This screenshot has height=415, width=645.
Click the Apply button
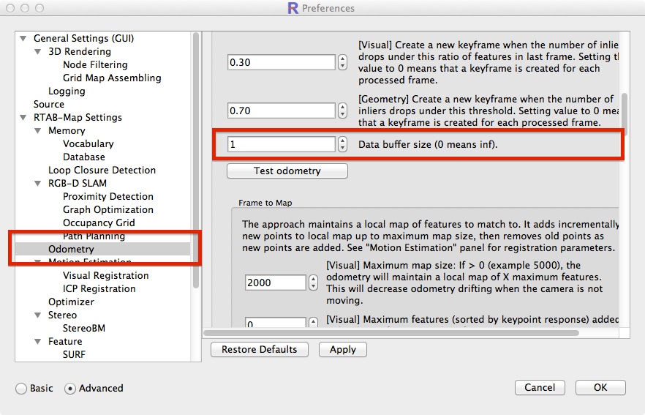click(342, 350)
